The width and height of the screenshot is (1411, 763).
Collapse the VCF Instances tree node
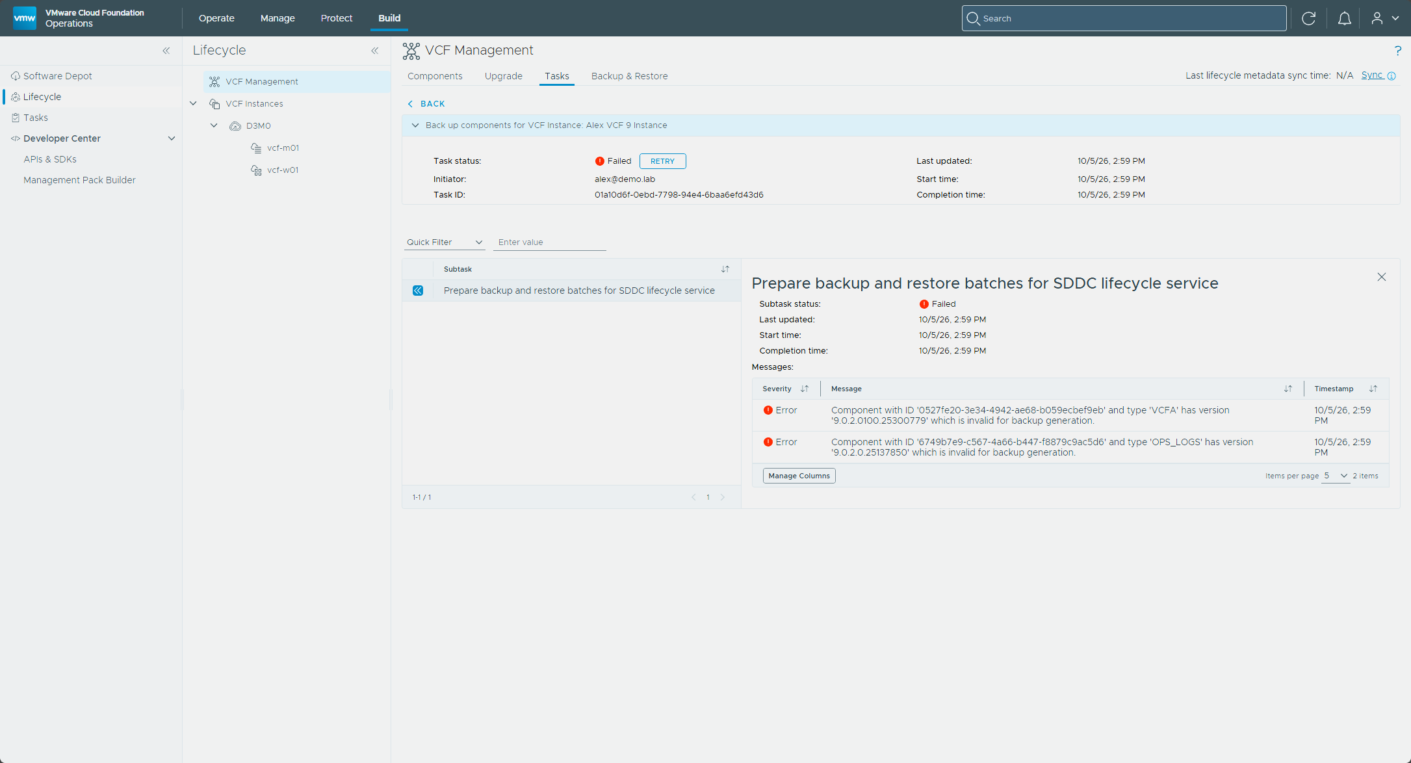point(193,103)
